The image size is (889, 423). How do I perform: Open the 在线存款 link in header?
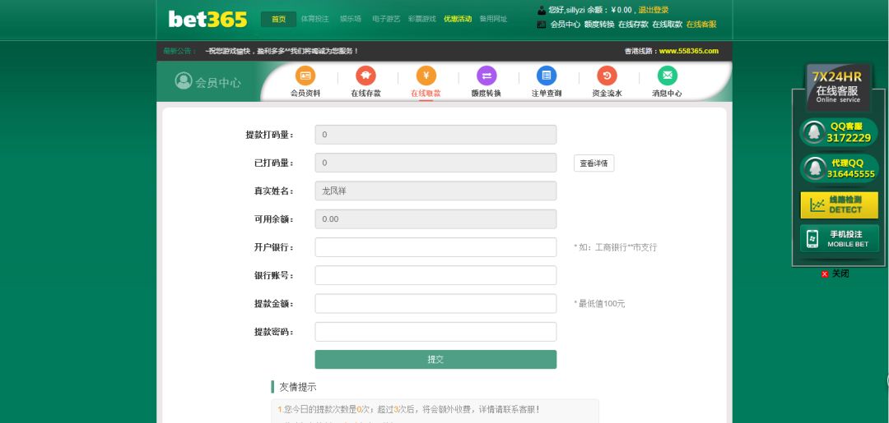pyautogui.click(x=633, y=25)
